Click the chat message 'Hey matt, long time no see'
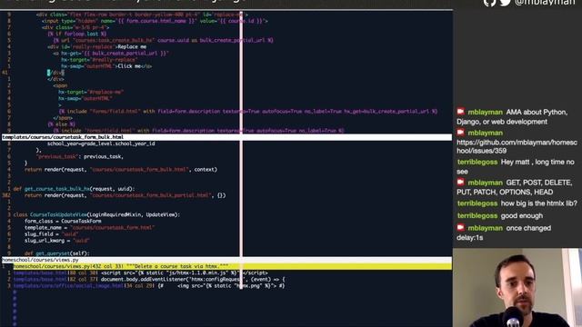This screenshot has height=327, width=582. click(516, 166)
